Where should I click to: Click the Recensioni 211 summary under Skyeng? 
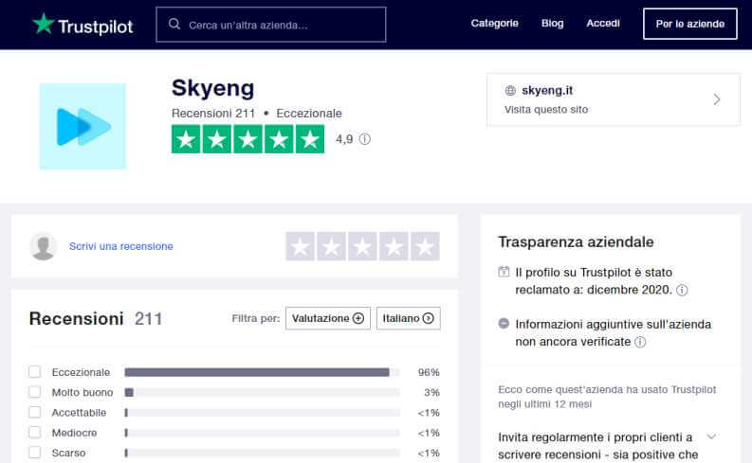213,114
